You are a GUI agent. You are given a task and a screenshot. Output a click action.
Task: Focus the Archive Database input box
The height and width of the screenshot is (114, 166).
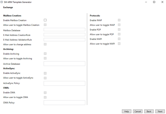click(x=64, y=63)
